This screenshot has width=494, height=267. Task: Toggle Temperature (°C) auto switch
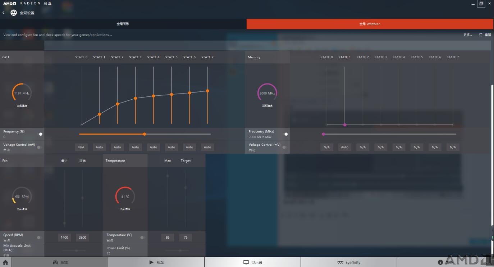tap(142, 237)
